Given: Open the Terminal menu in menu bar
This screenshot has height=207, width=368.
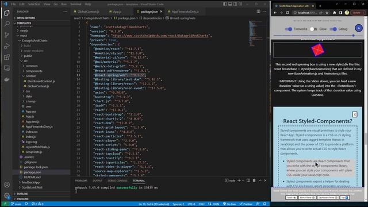Looking at the screenshot, I should pyautogui.click(x=75, y=4).
